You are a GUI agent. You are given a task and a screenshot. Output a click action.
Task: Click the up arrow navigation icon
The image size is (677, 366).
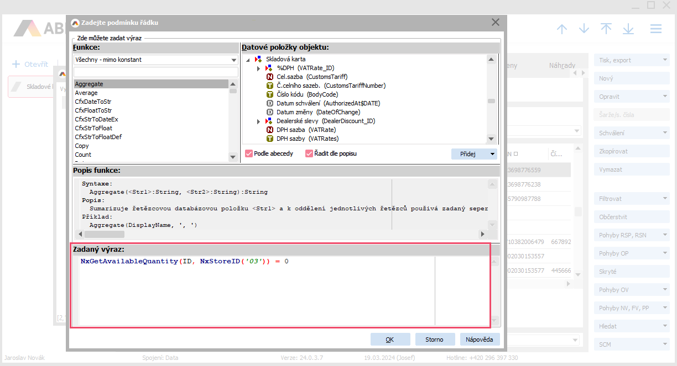562,29
